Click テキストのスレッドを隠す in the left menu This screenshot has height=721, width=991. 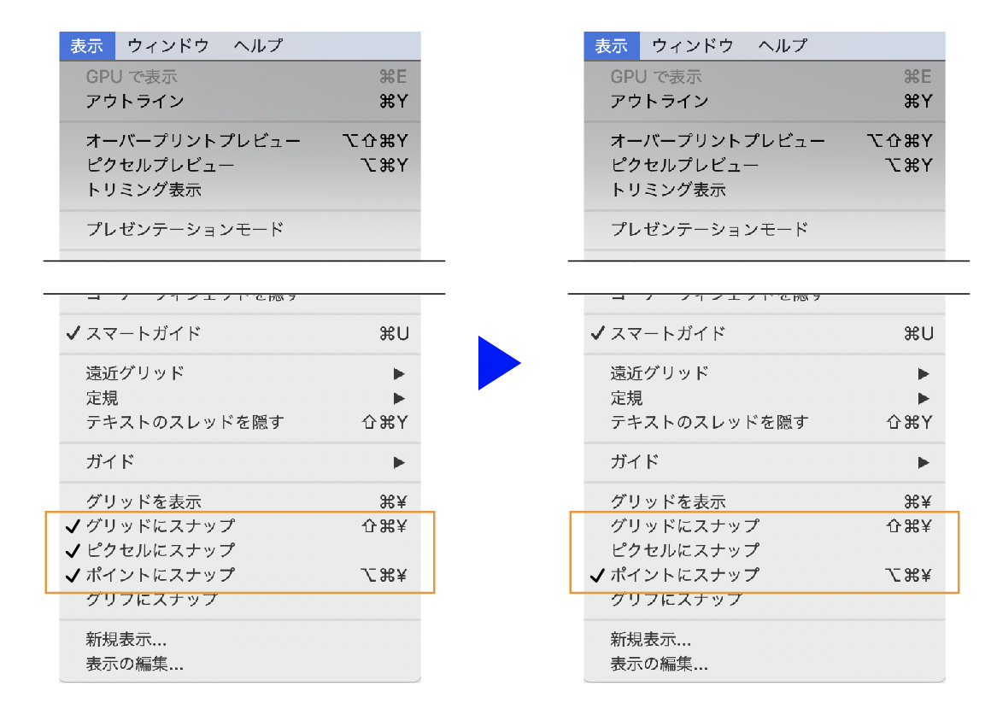coord(240,422)
